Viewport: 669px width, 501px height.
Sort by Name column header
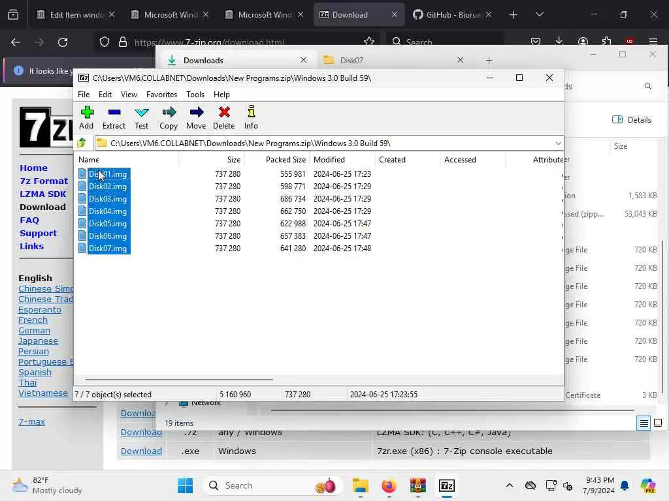(127, 160)
